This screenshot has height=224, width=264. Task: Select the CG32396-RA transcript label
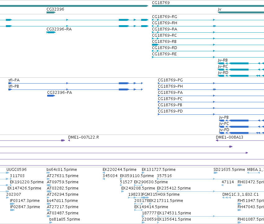[x=59, y=29]
